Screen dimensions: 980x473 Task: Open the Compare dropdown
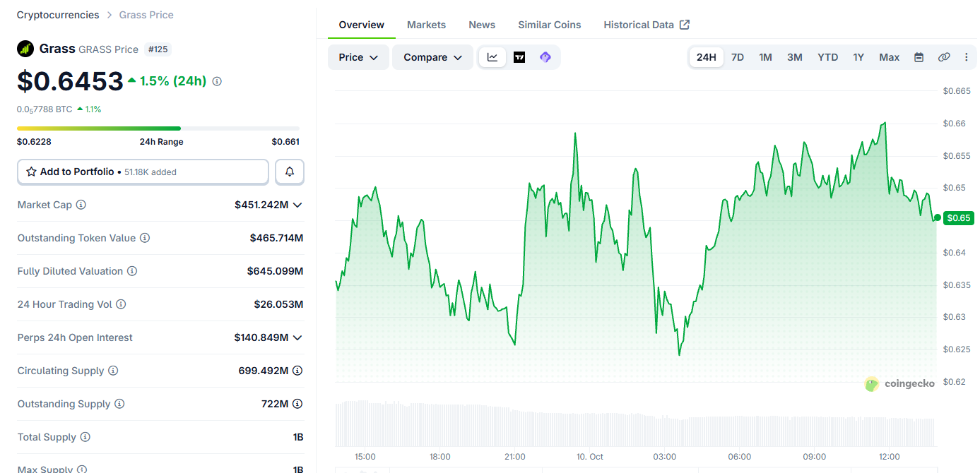point(433,57)
